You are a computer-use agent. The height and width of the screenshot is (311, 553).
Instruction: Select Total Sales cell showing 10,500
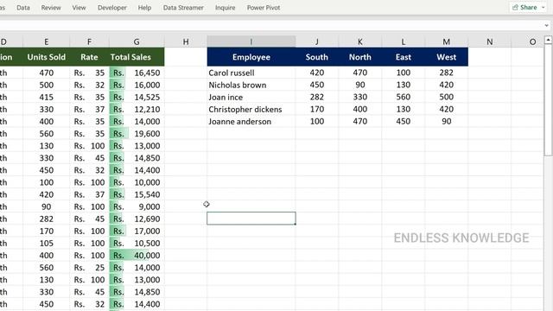click(137, 244)
